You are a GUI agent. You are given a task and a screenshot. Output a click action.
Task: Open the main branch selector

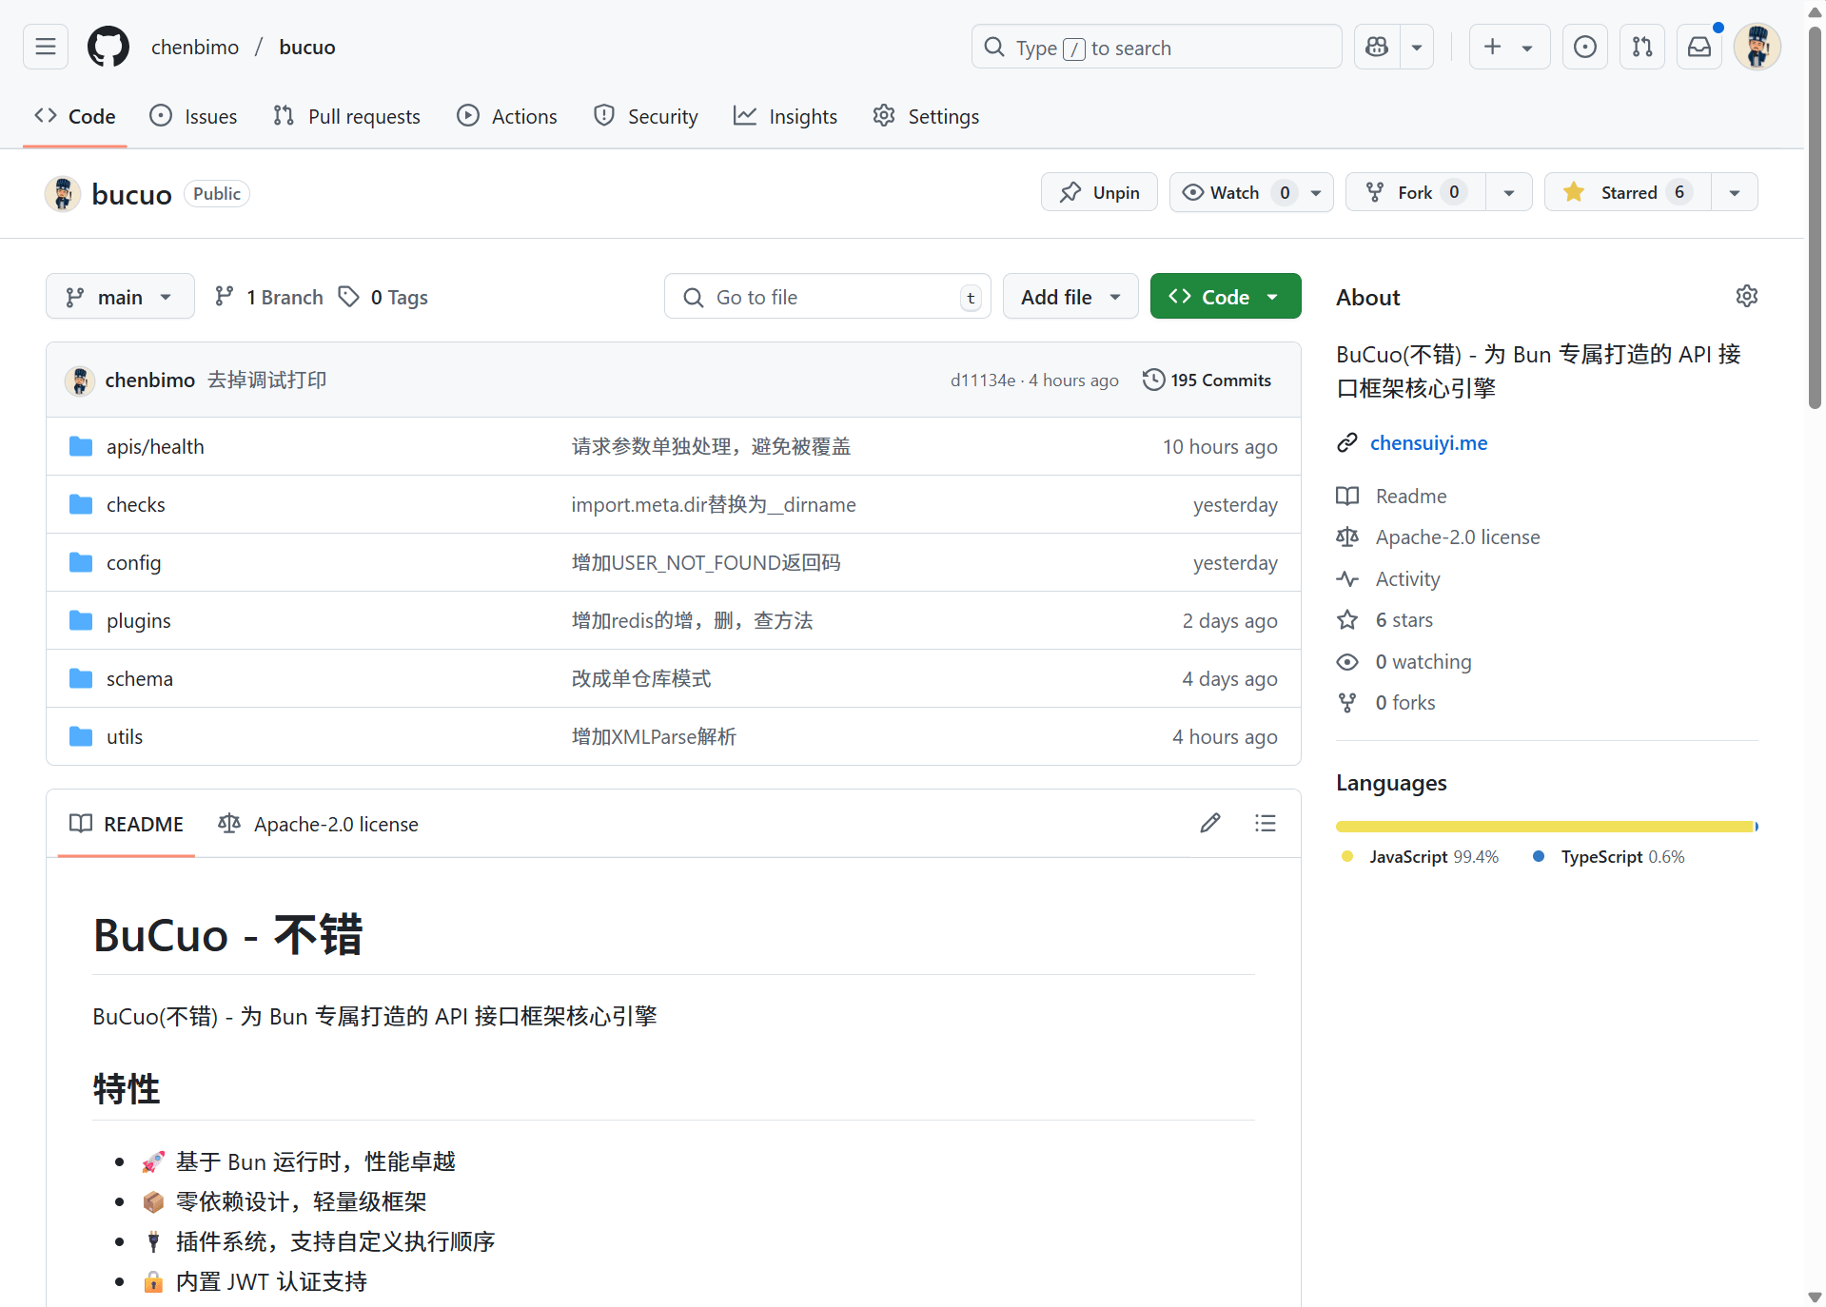coord(120,297)
